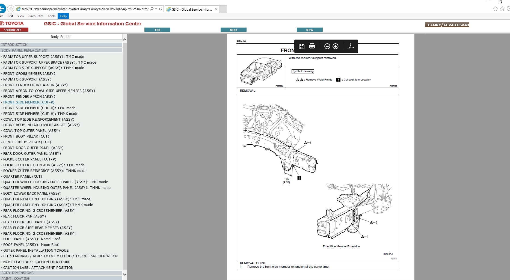Zoom in with the plus circle icon
The height and width of the screenshot is (280, 510).
pos(336,46)
